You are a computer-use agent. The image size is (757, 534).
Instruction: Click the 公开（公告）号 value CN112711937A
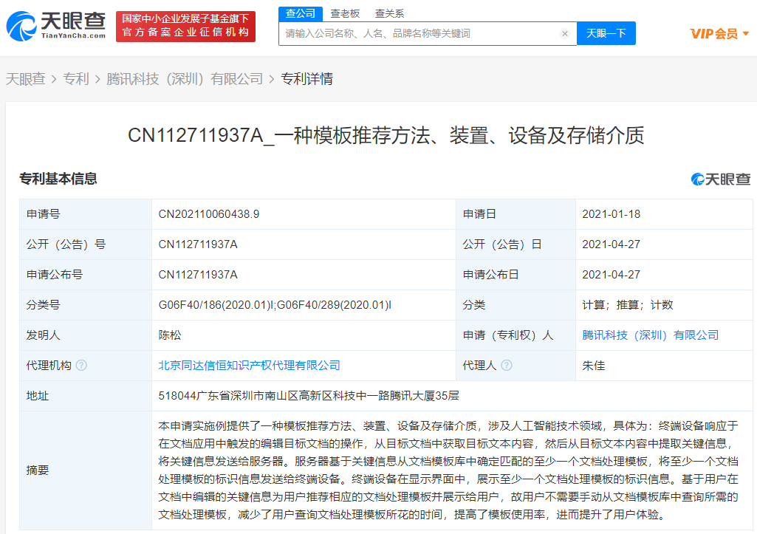198,244
